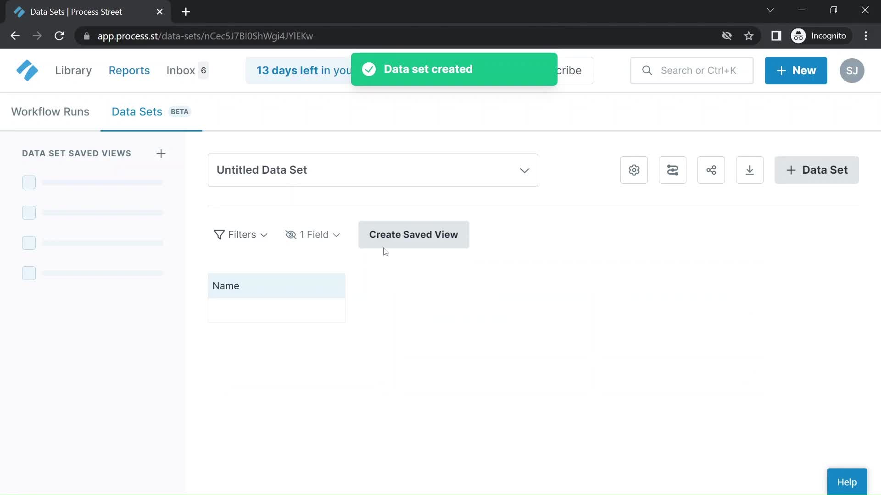Toggle the second saved view checkbox
This screenshot has height=495, width=881.
tap(29, 212)
